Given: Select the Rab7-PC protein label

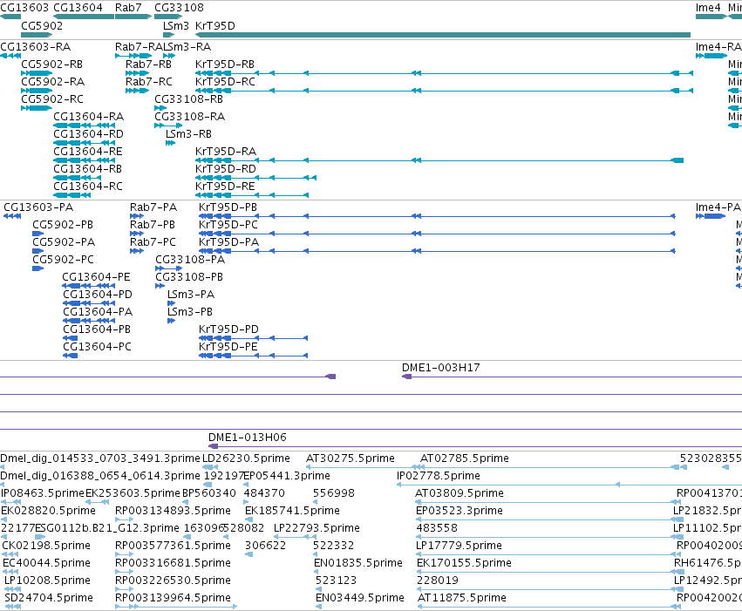Looking at the screenshot, I should (x=153, y=242).
